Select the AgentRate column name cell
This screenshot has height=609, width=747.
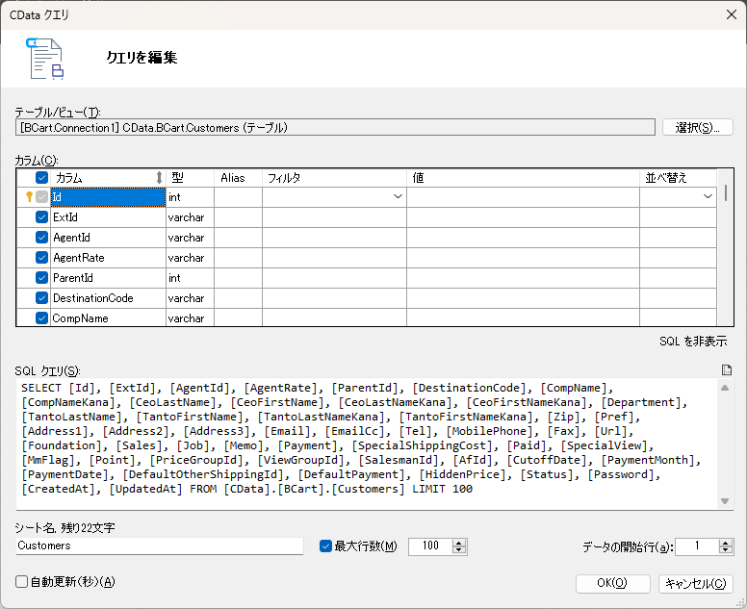pyautogui.click(x=108, y=258)
